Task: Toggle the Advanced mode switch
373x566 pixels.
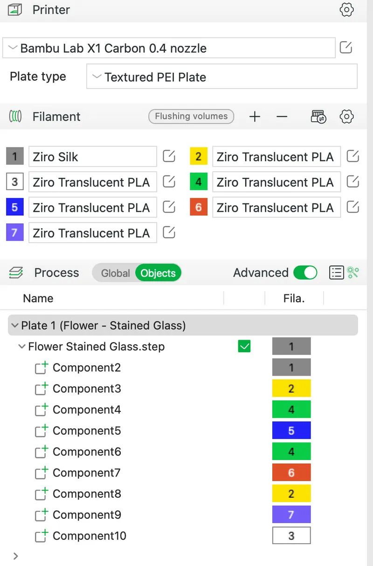Action: (305, 273)
